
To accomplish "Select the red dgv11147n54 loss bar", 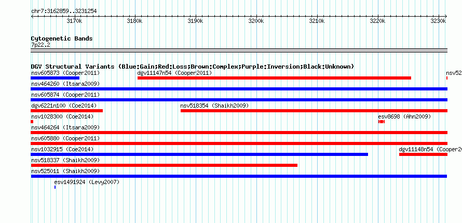I will (x=274, y=78).
